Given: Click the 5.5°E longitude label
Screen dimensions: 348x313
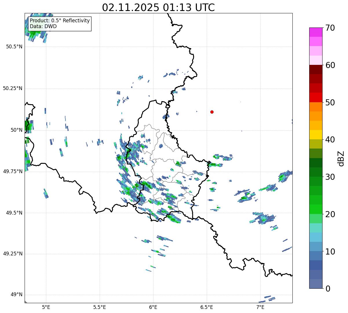Looking at the screenshot, I should tap(100, 307).
